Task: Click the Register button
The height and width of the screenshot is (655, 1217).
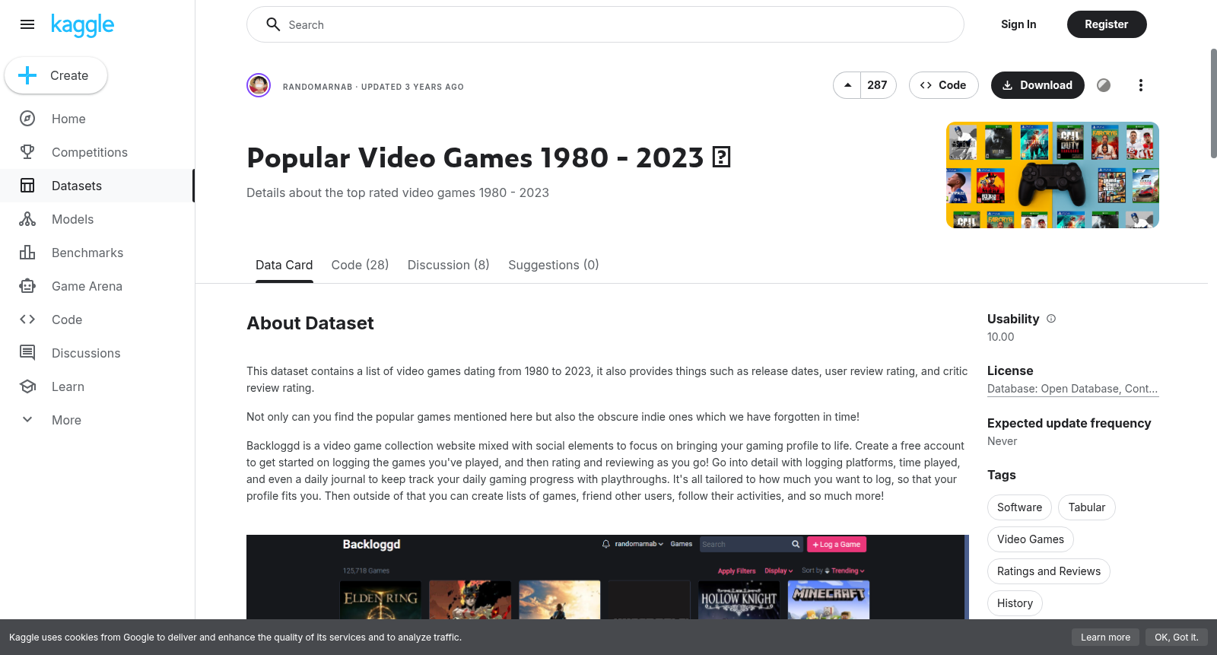Action: (x=1106, y=24)
